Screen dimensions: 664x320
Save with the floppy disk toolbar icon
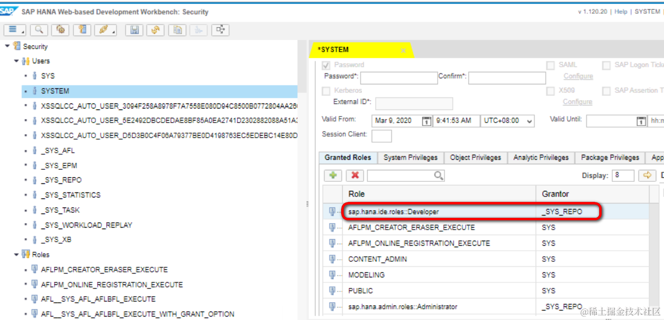point(134,30)
